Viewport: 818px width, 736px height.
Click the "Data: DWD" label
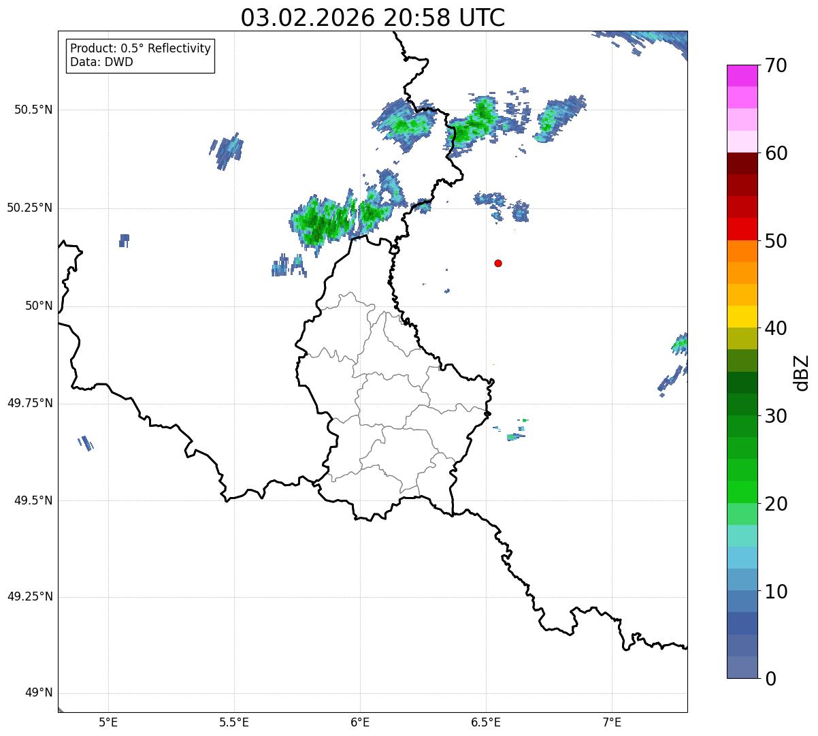101,62
